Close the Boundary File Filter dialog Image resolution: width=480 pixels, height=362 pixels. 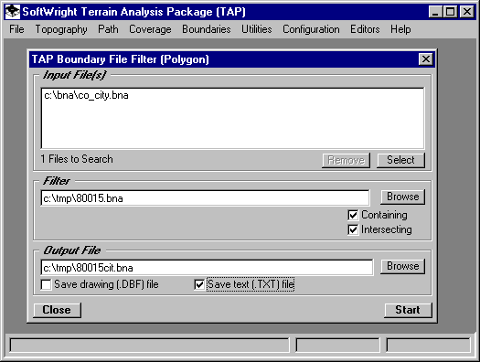click(x=425, y=59)
